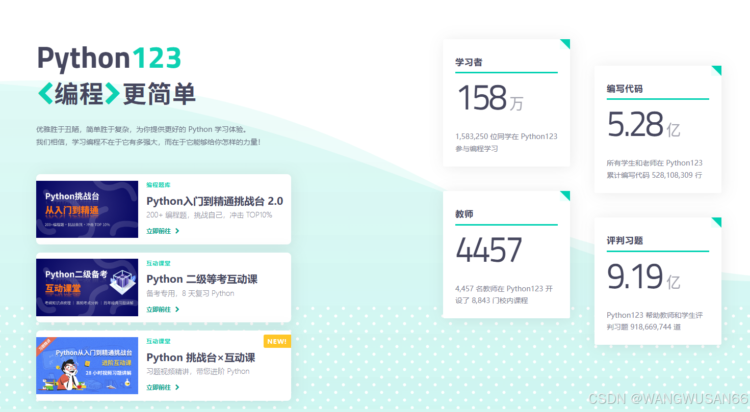This screenshot has width=750, height=412.
Task: Open Python 二级等考互动课 title
Action: [202, 279]
